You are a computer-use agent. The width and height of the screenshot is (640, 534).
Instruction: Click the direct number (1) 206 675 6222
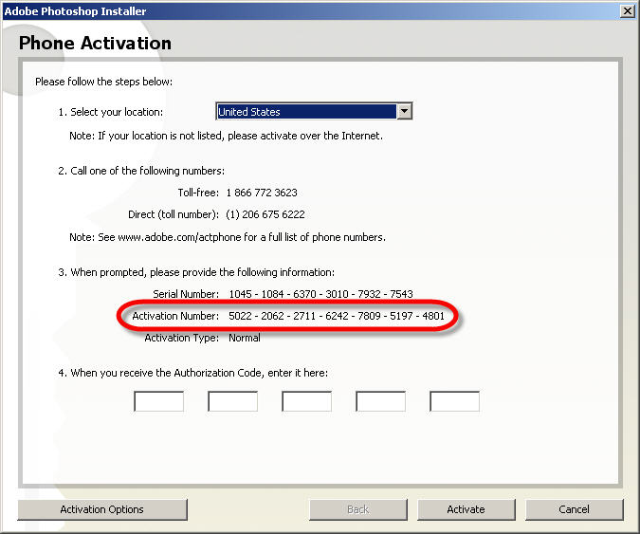[265, 214]
